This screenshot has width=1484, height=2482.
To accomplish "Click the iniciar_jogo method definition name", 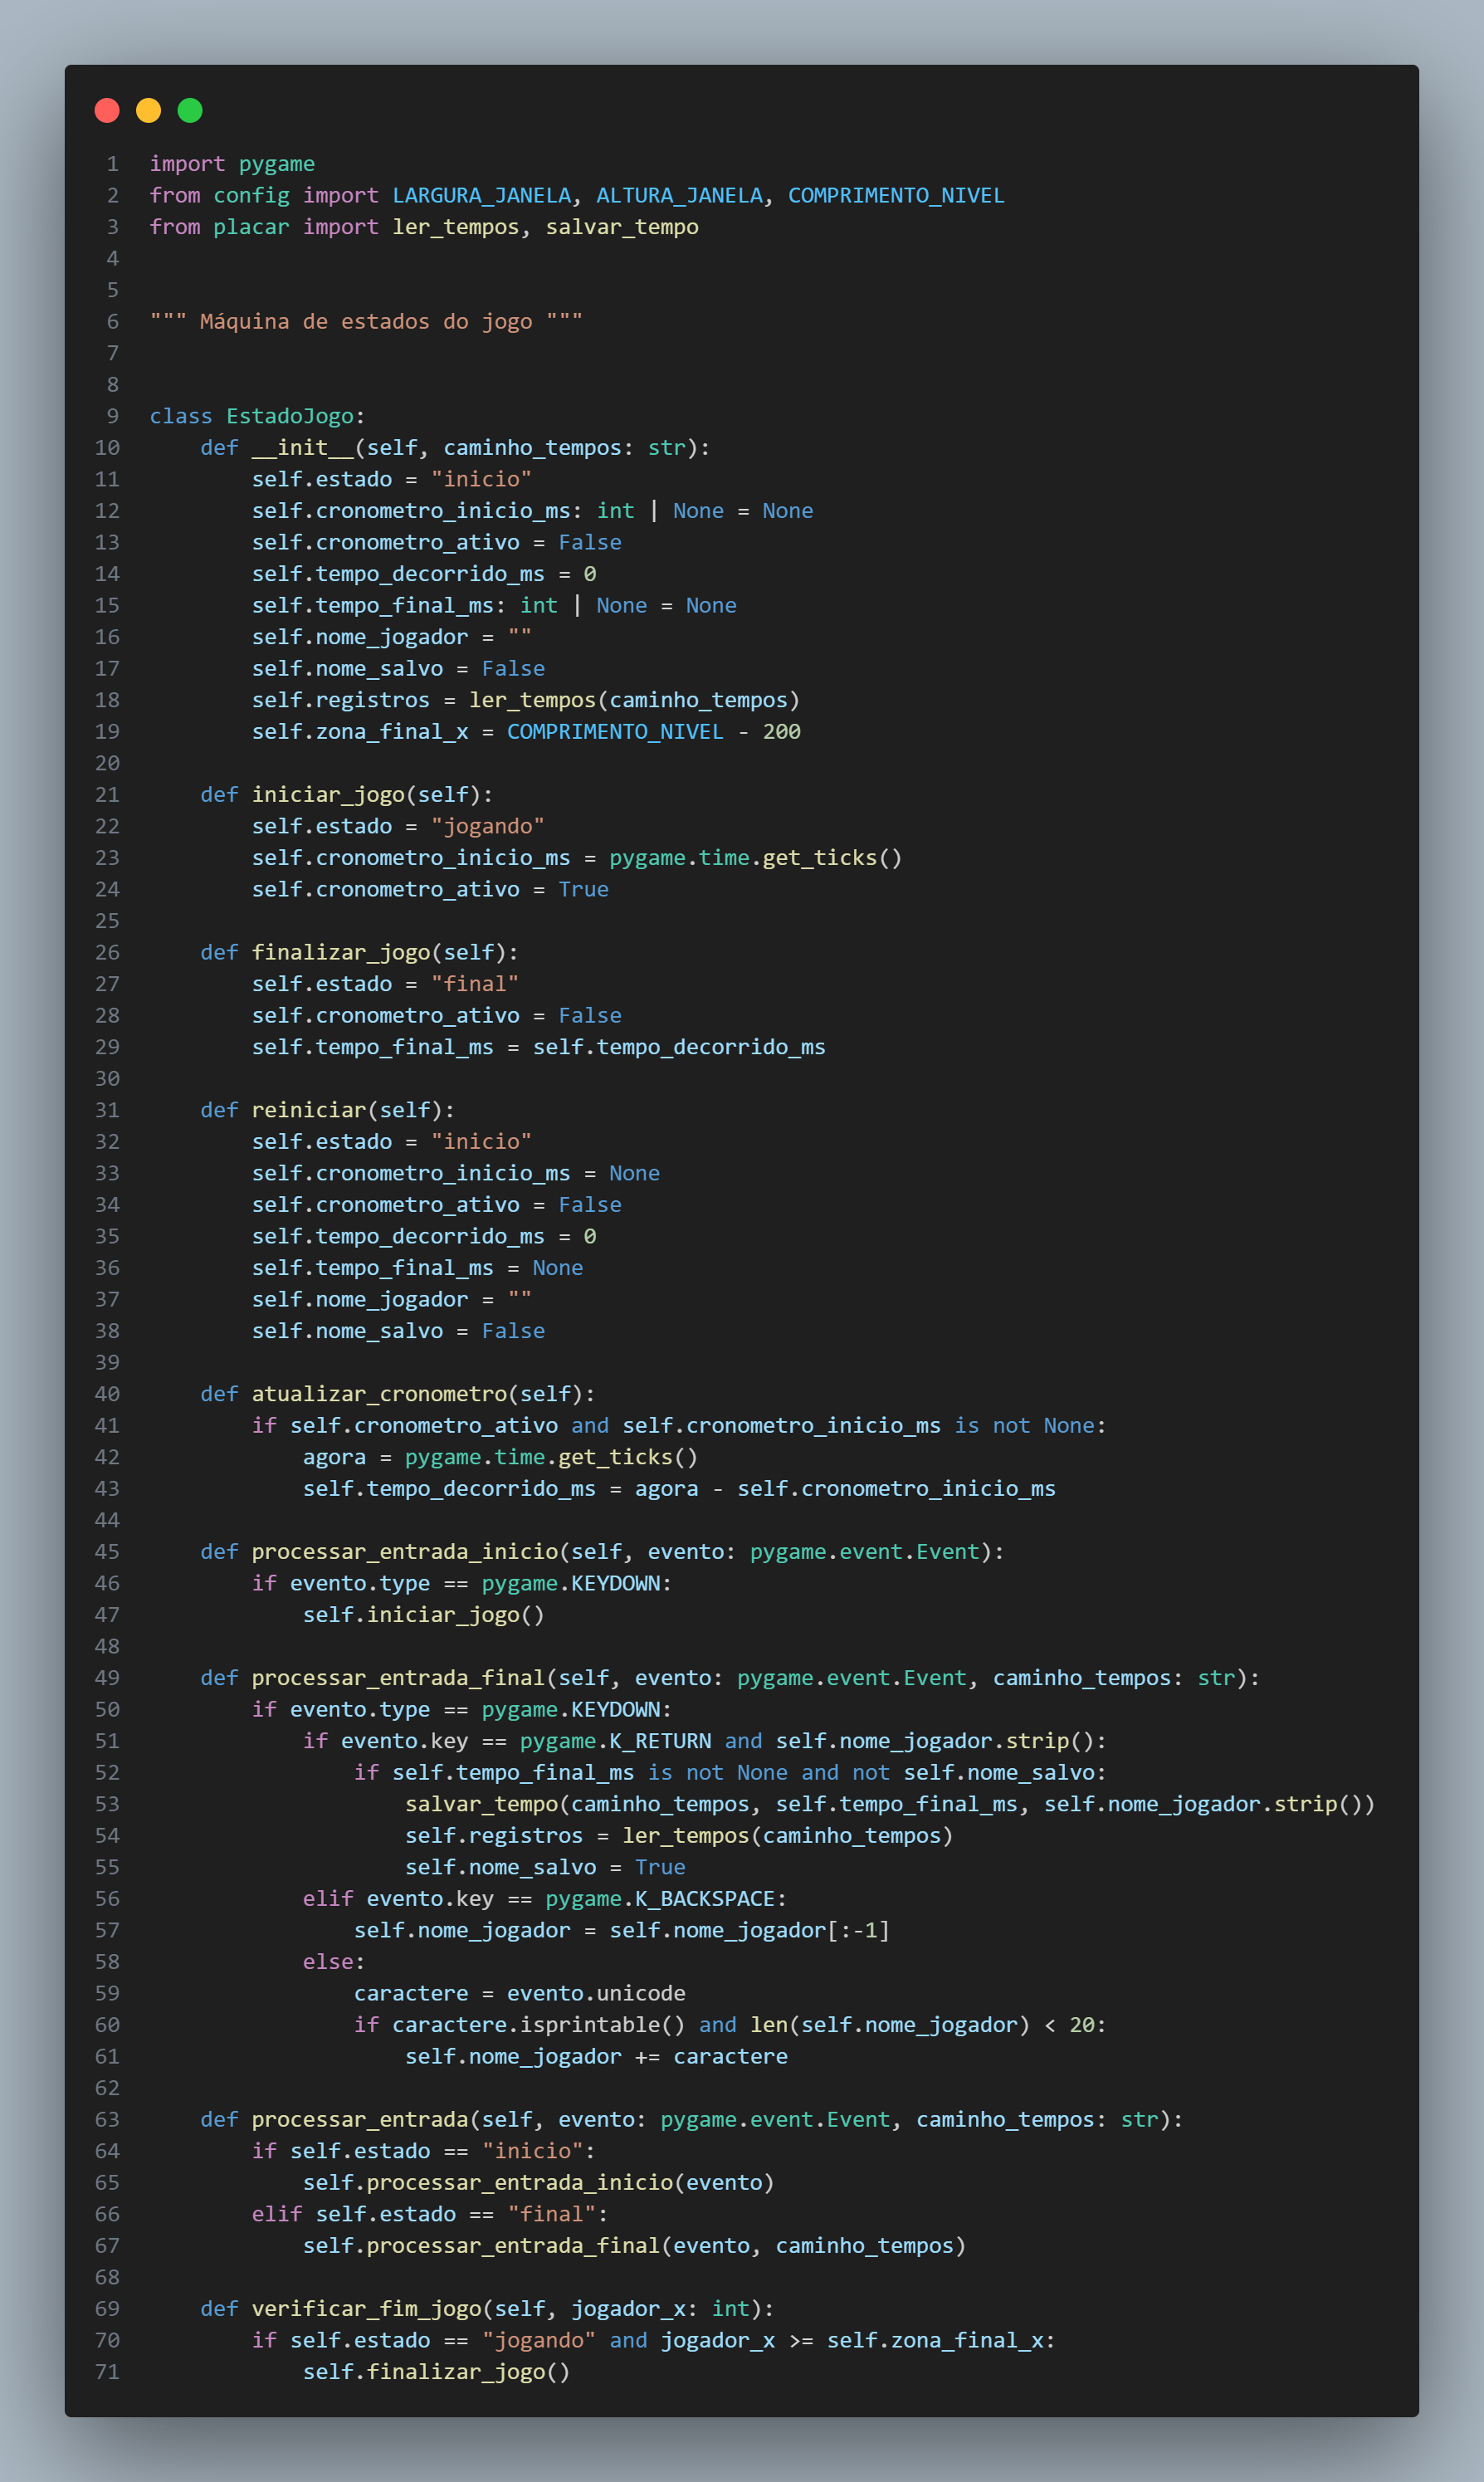I will tap(328, 794).
